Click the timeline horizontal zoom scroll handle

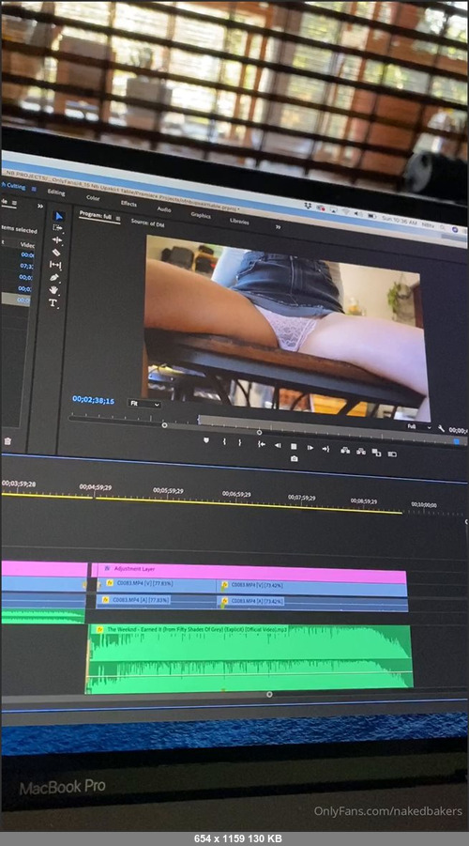(269, 695)
